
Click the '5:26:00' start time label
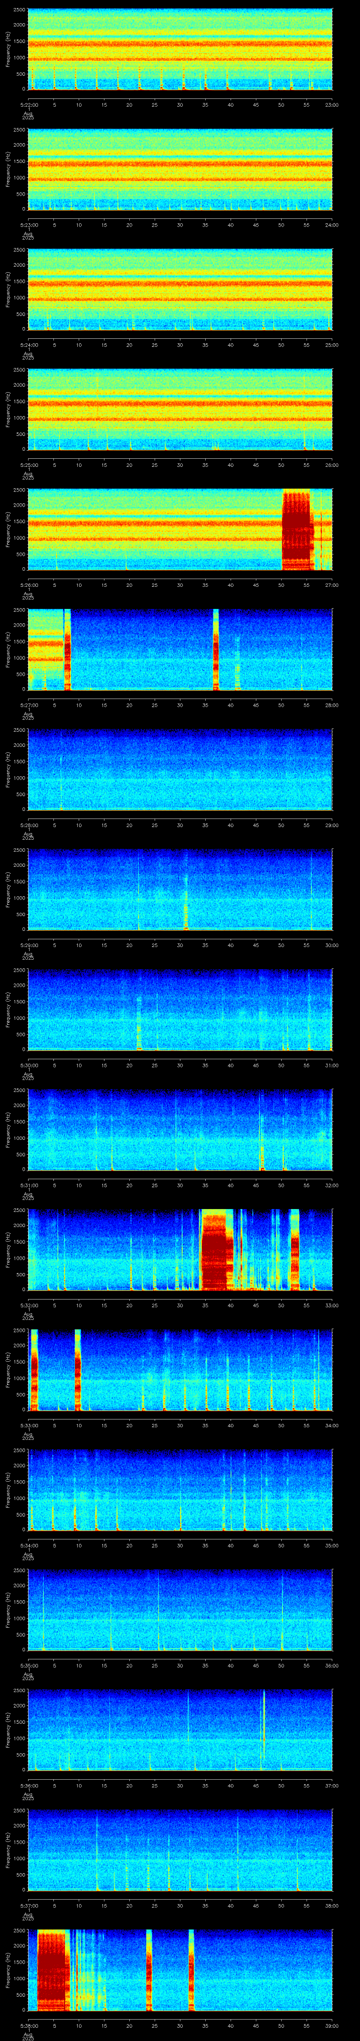(x=29, y=585)
